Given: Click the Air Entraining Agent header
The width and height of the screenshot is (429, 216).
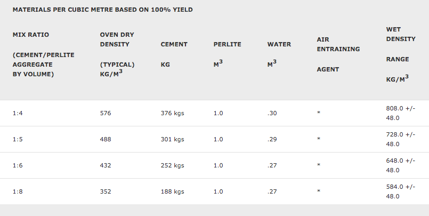Looking at the screenshot, I should [338, 54].
